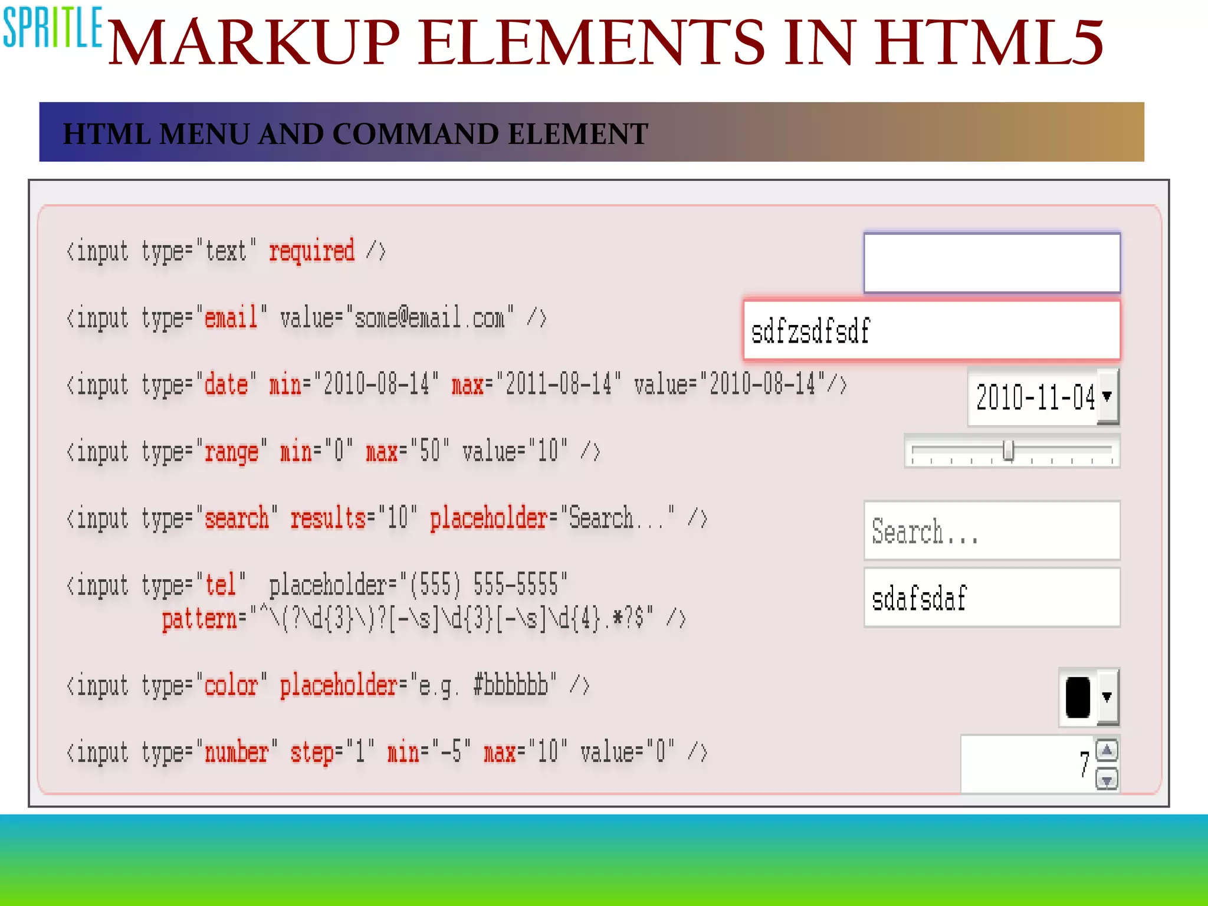The width and height of the screenshot is (1208, 906).
Task: Click the empty required text input field
Action: (x=992, y=263)
